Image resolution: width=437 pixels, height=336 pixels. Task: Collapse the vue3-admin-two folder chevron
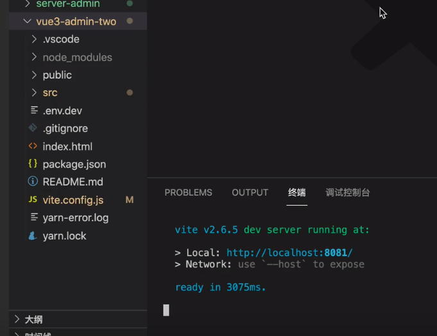28,21
